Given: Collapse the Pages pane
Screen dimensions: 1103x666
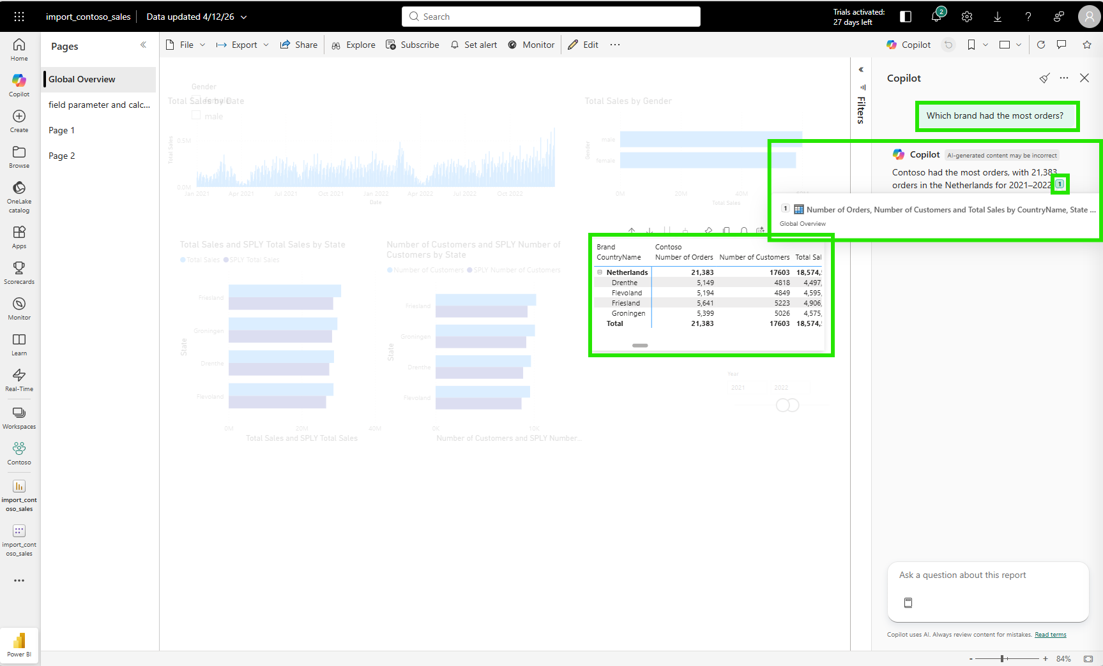Looking at the screenshot, I should 143,45.
